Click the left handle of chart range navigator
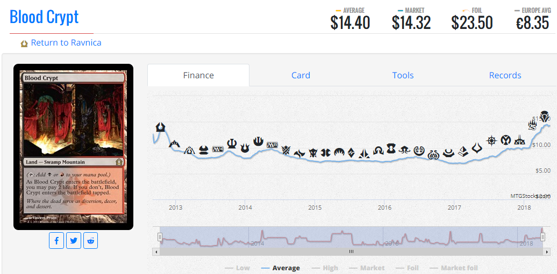 pos(160,237)
